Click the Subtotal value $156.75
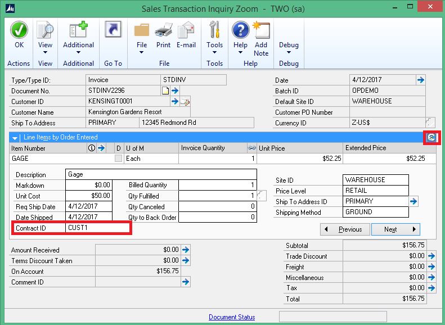445x325 pixels. 413,245
